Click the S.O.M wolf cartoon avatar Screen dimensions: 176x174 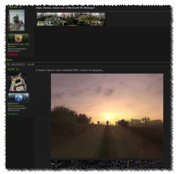coord(17,82)
